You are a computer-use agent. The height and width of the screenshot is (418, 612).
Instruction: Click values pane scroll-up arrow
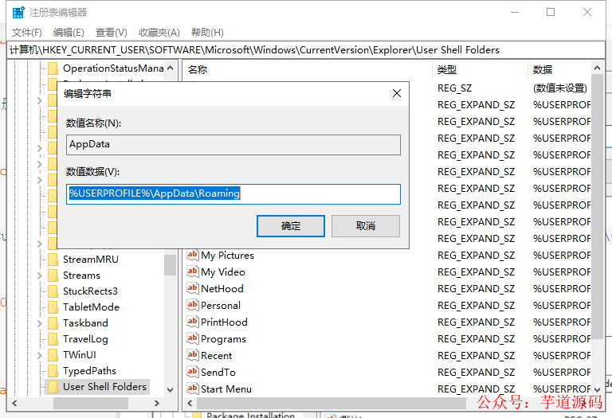click(597, 68)
